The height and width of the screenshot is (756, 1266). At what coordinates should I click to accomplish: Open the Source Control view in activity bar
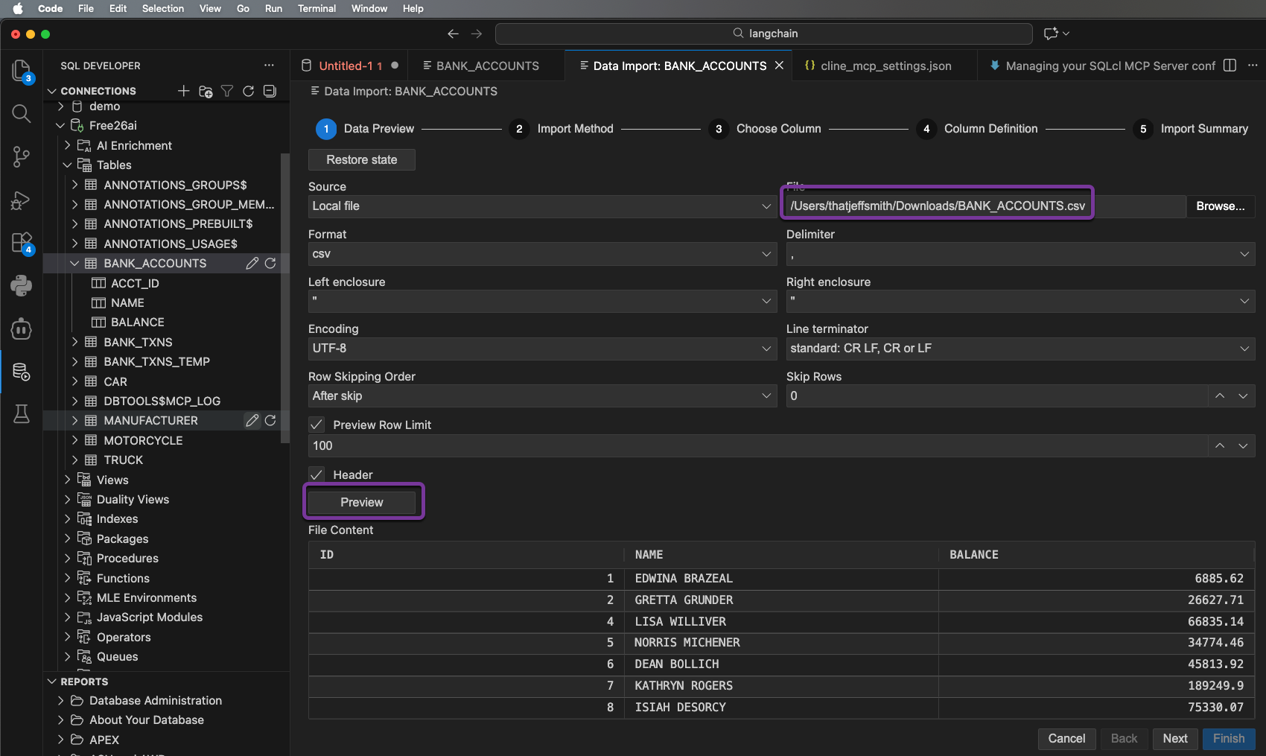coord(21,156)
